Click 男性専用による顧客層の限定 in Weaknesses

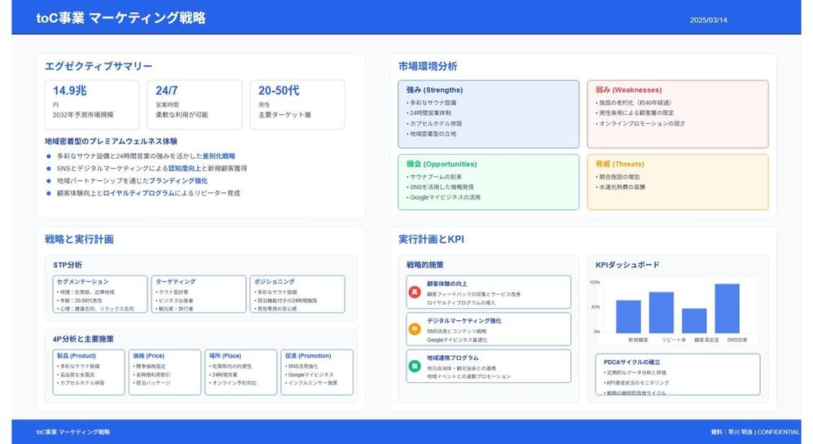(x=636, y=113)
